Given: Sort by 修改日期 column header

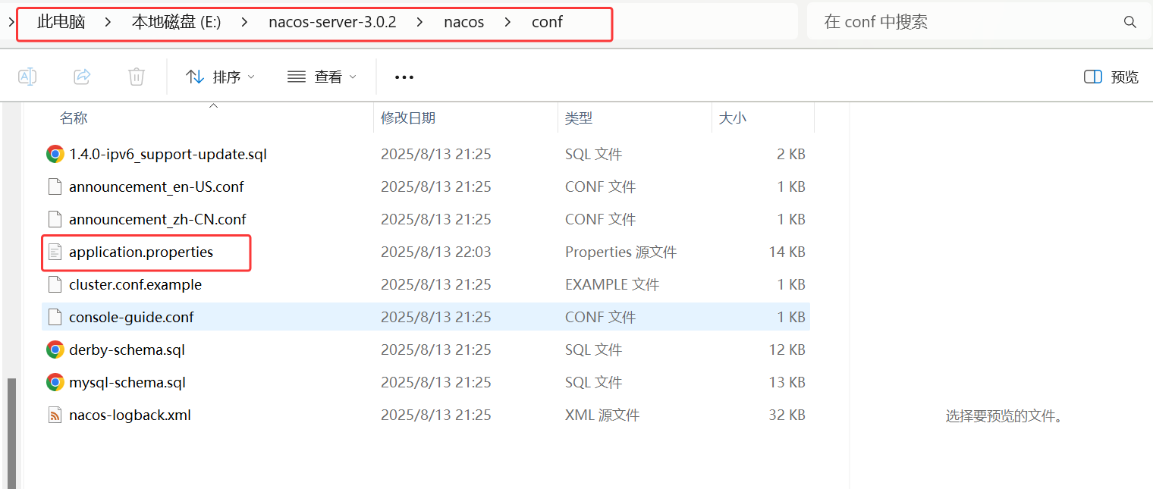Looking at the screenshot, I should point(408,118).
